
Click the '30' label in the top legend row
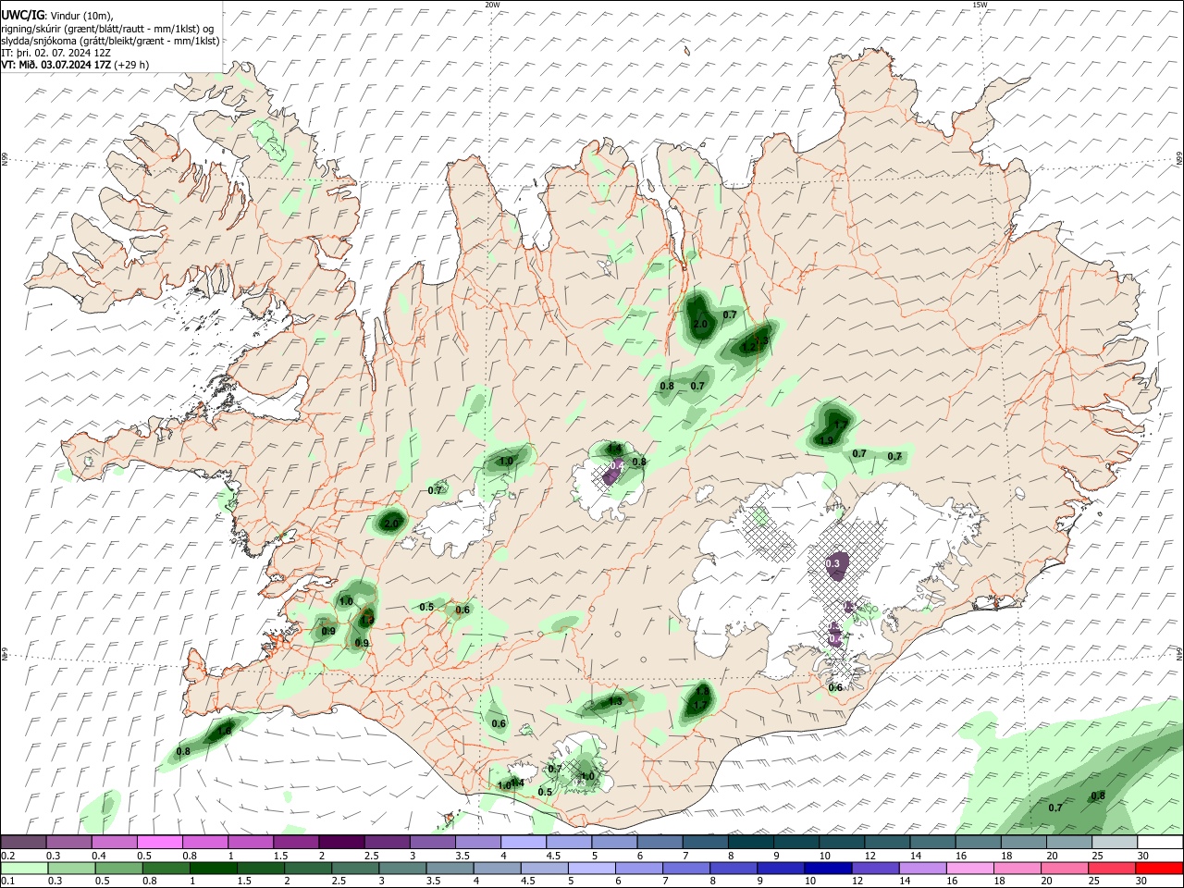coord(1143,856)
